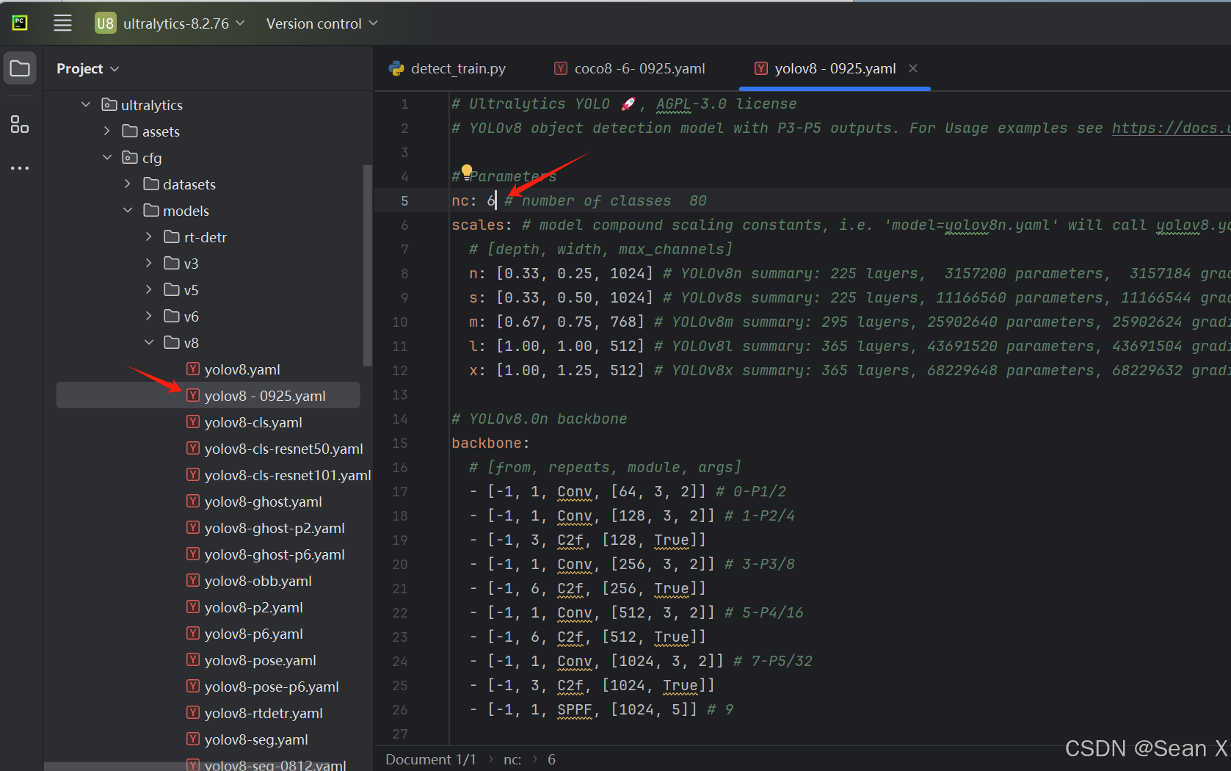Viewport: 1231px width, 771px height.
Task: Click line number 5 in gutter
Action: tap(404, 200)
